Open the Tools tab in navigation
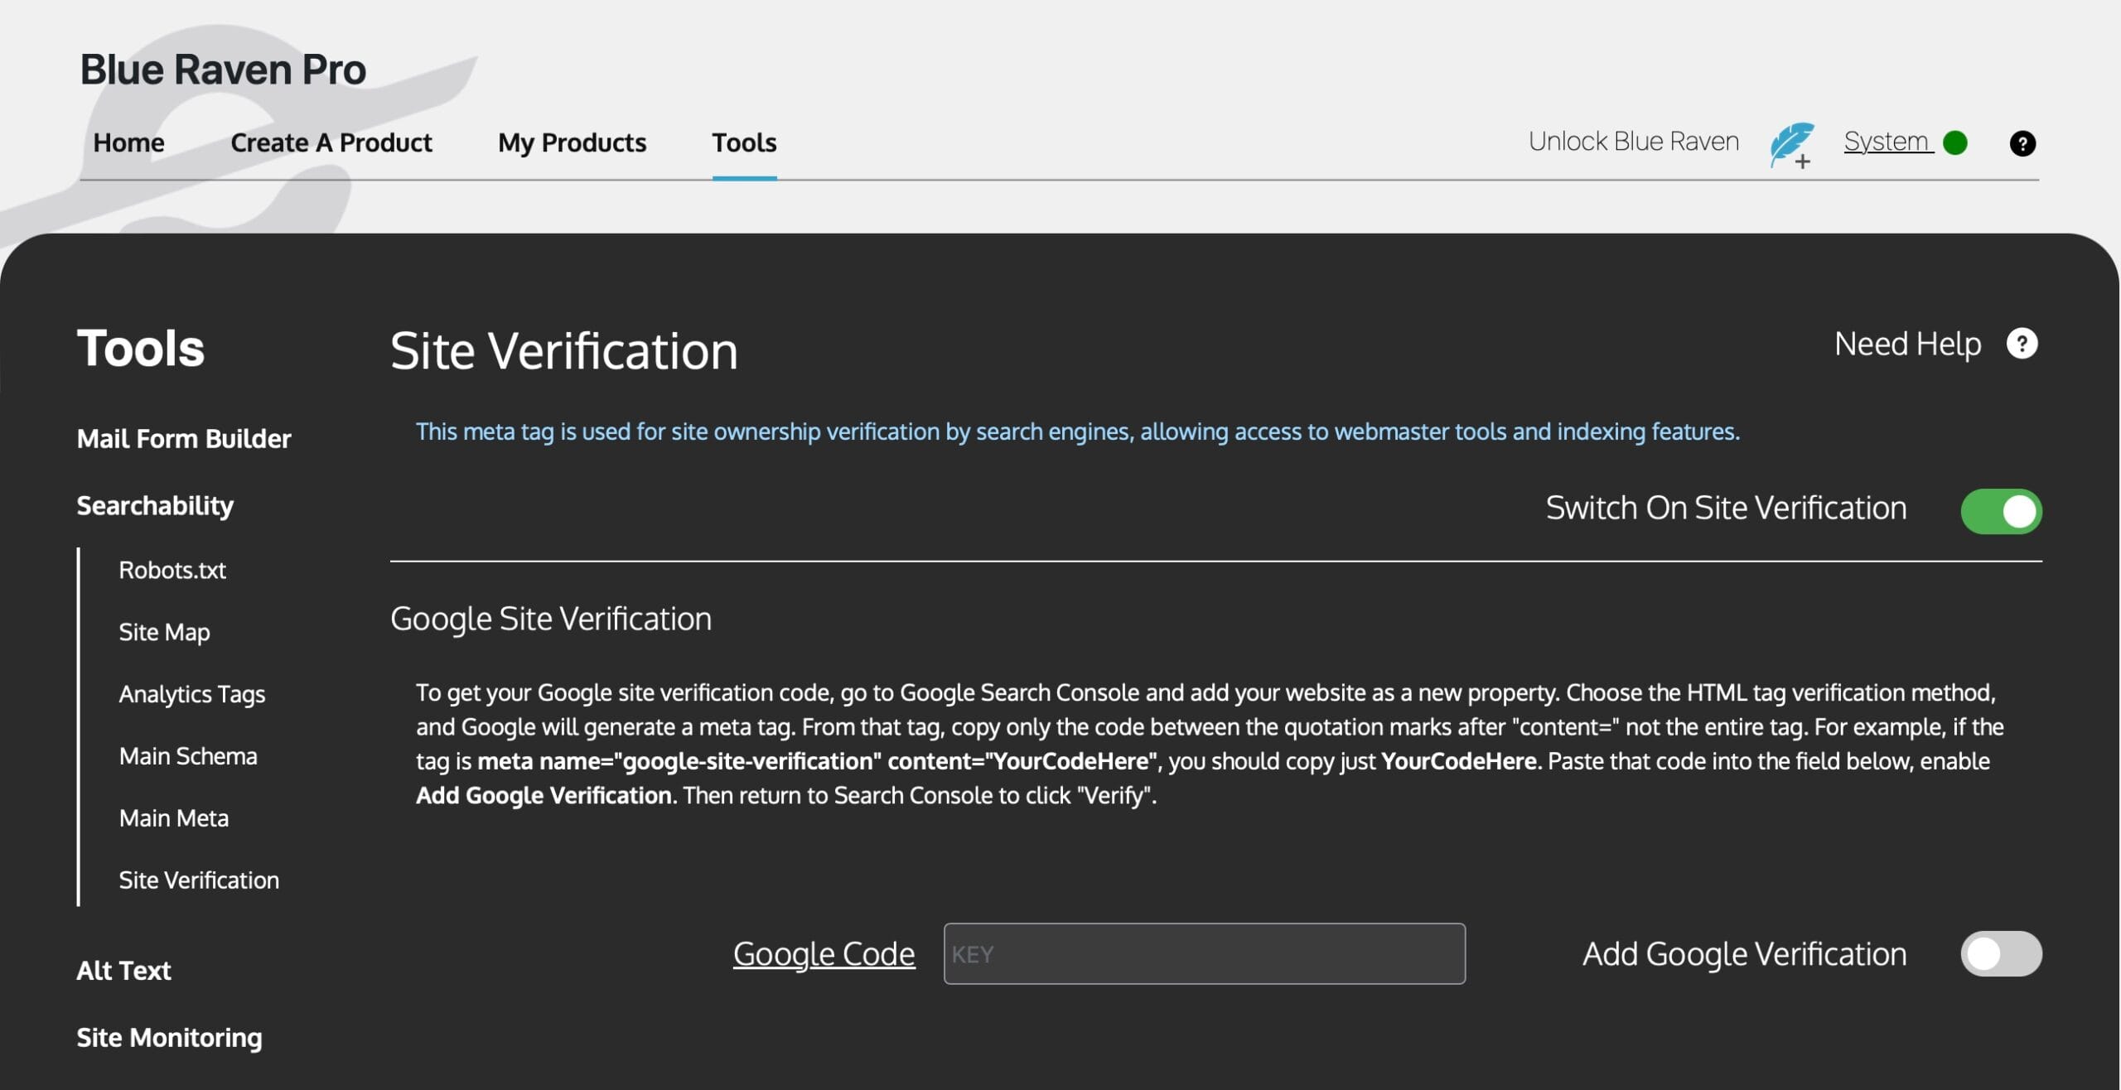 743,142
